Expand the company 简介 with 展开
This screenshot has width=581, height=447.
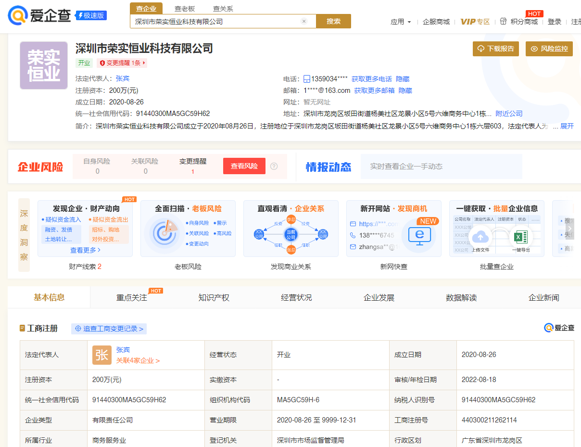[567, 126]
